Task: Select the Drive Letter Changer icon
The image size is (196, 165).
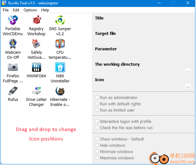Action: click(x=36, y=91)
